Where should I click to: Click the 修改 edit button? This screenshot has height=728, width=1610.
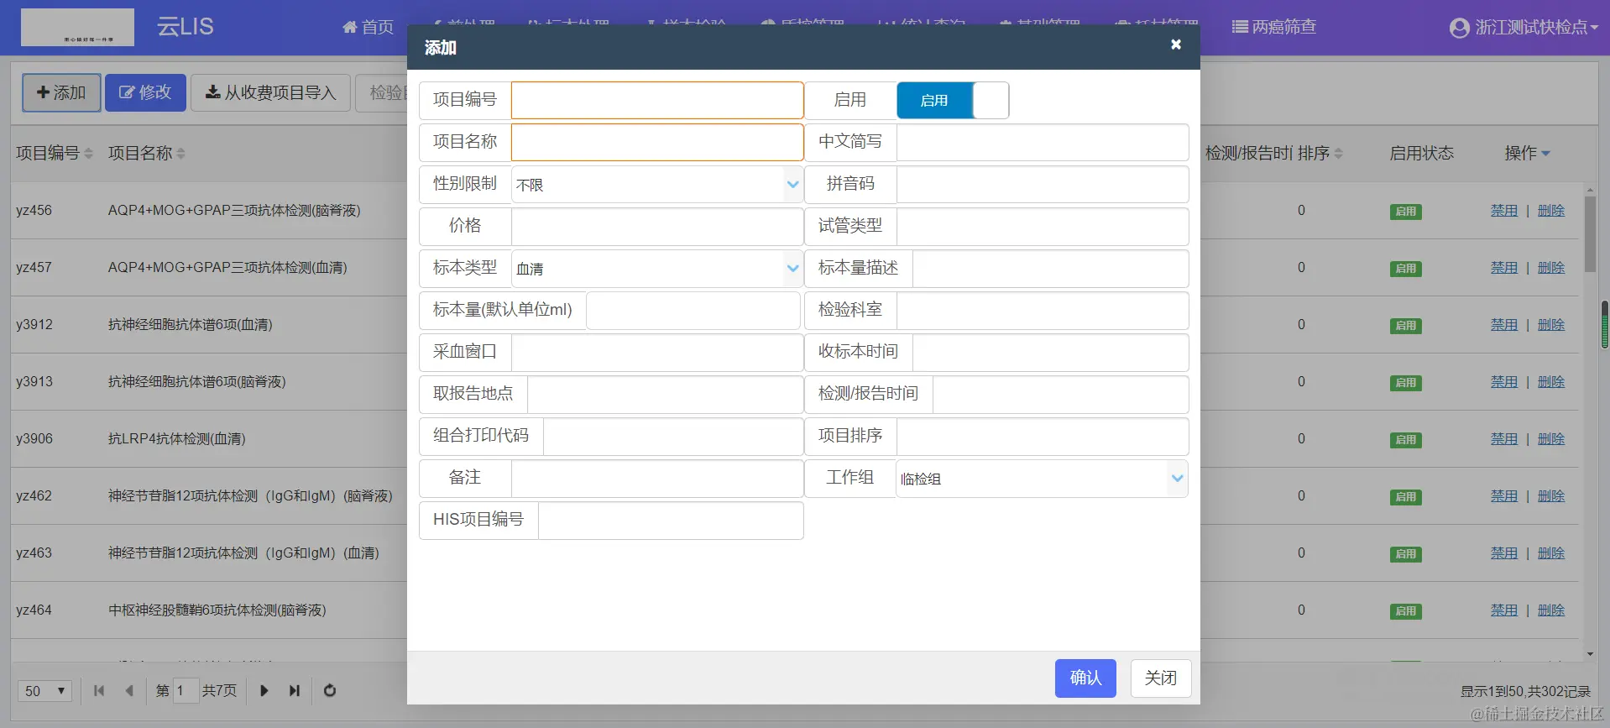point(145,92)
